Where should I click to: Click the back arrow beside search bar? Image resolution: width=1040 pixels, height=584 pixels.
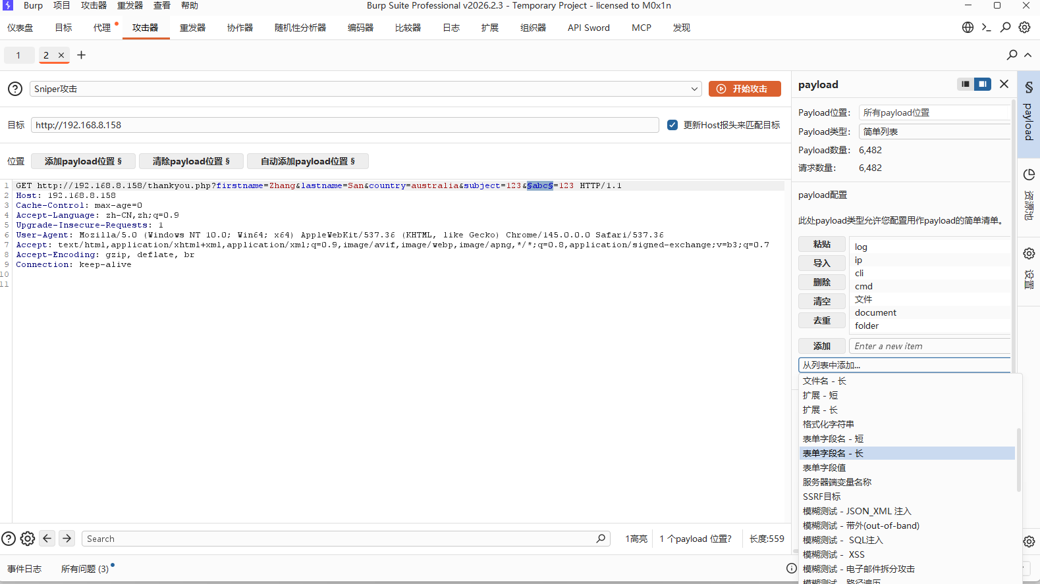(47, 539)
